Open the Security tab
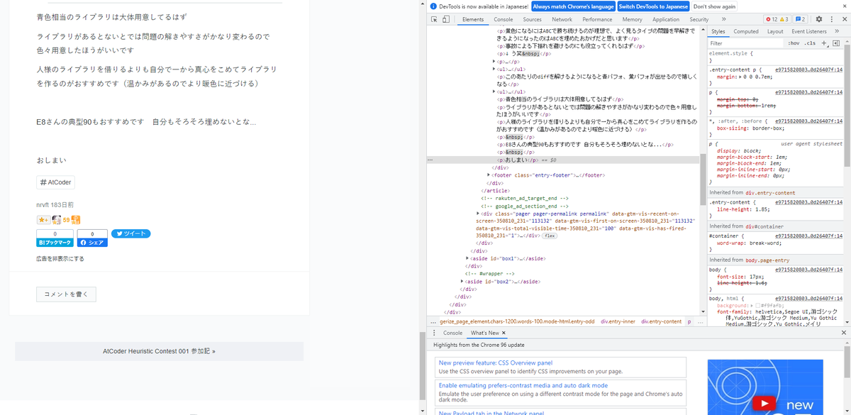 (699, 19)
